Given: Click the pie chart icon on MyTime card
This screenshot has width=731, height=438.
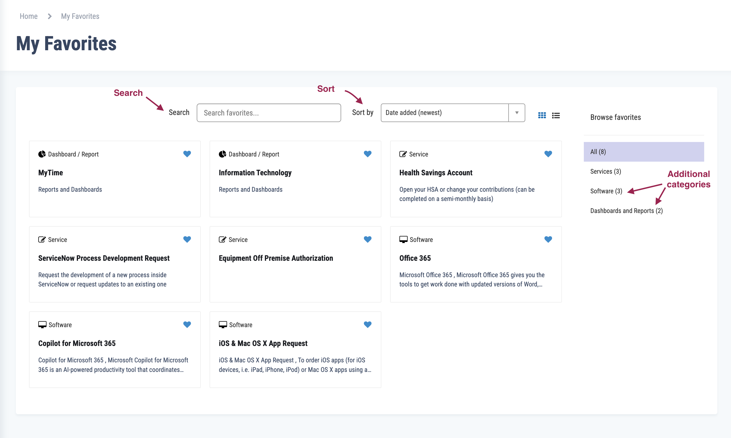Looking at the screenshot, I should 42,154.
